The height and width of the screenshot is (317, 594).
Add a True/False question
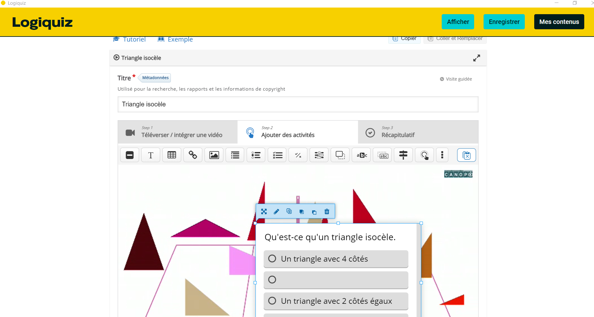pos(298,155)
